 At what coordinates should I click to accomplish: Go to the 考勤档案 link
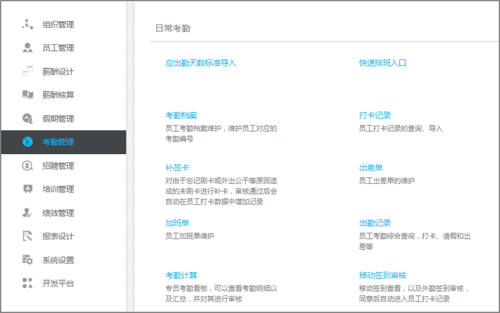point(181,115)
